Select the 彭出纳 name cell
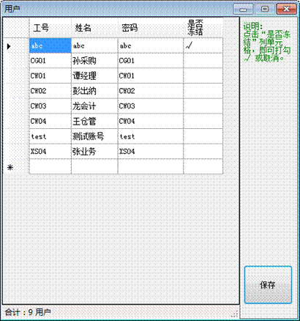The image size is (300, 321). pos(94,91)
